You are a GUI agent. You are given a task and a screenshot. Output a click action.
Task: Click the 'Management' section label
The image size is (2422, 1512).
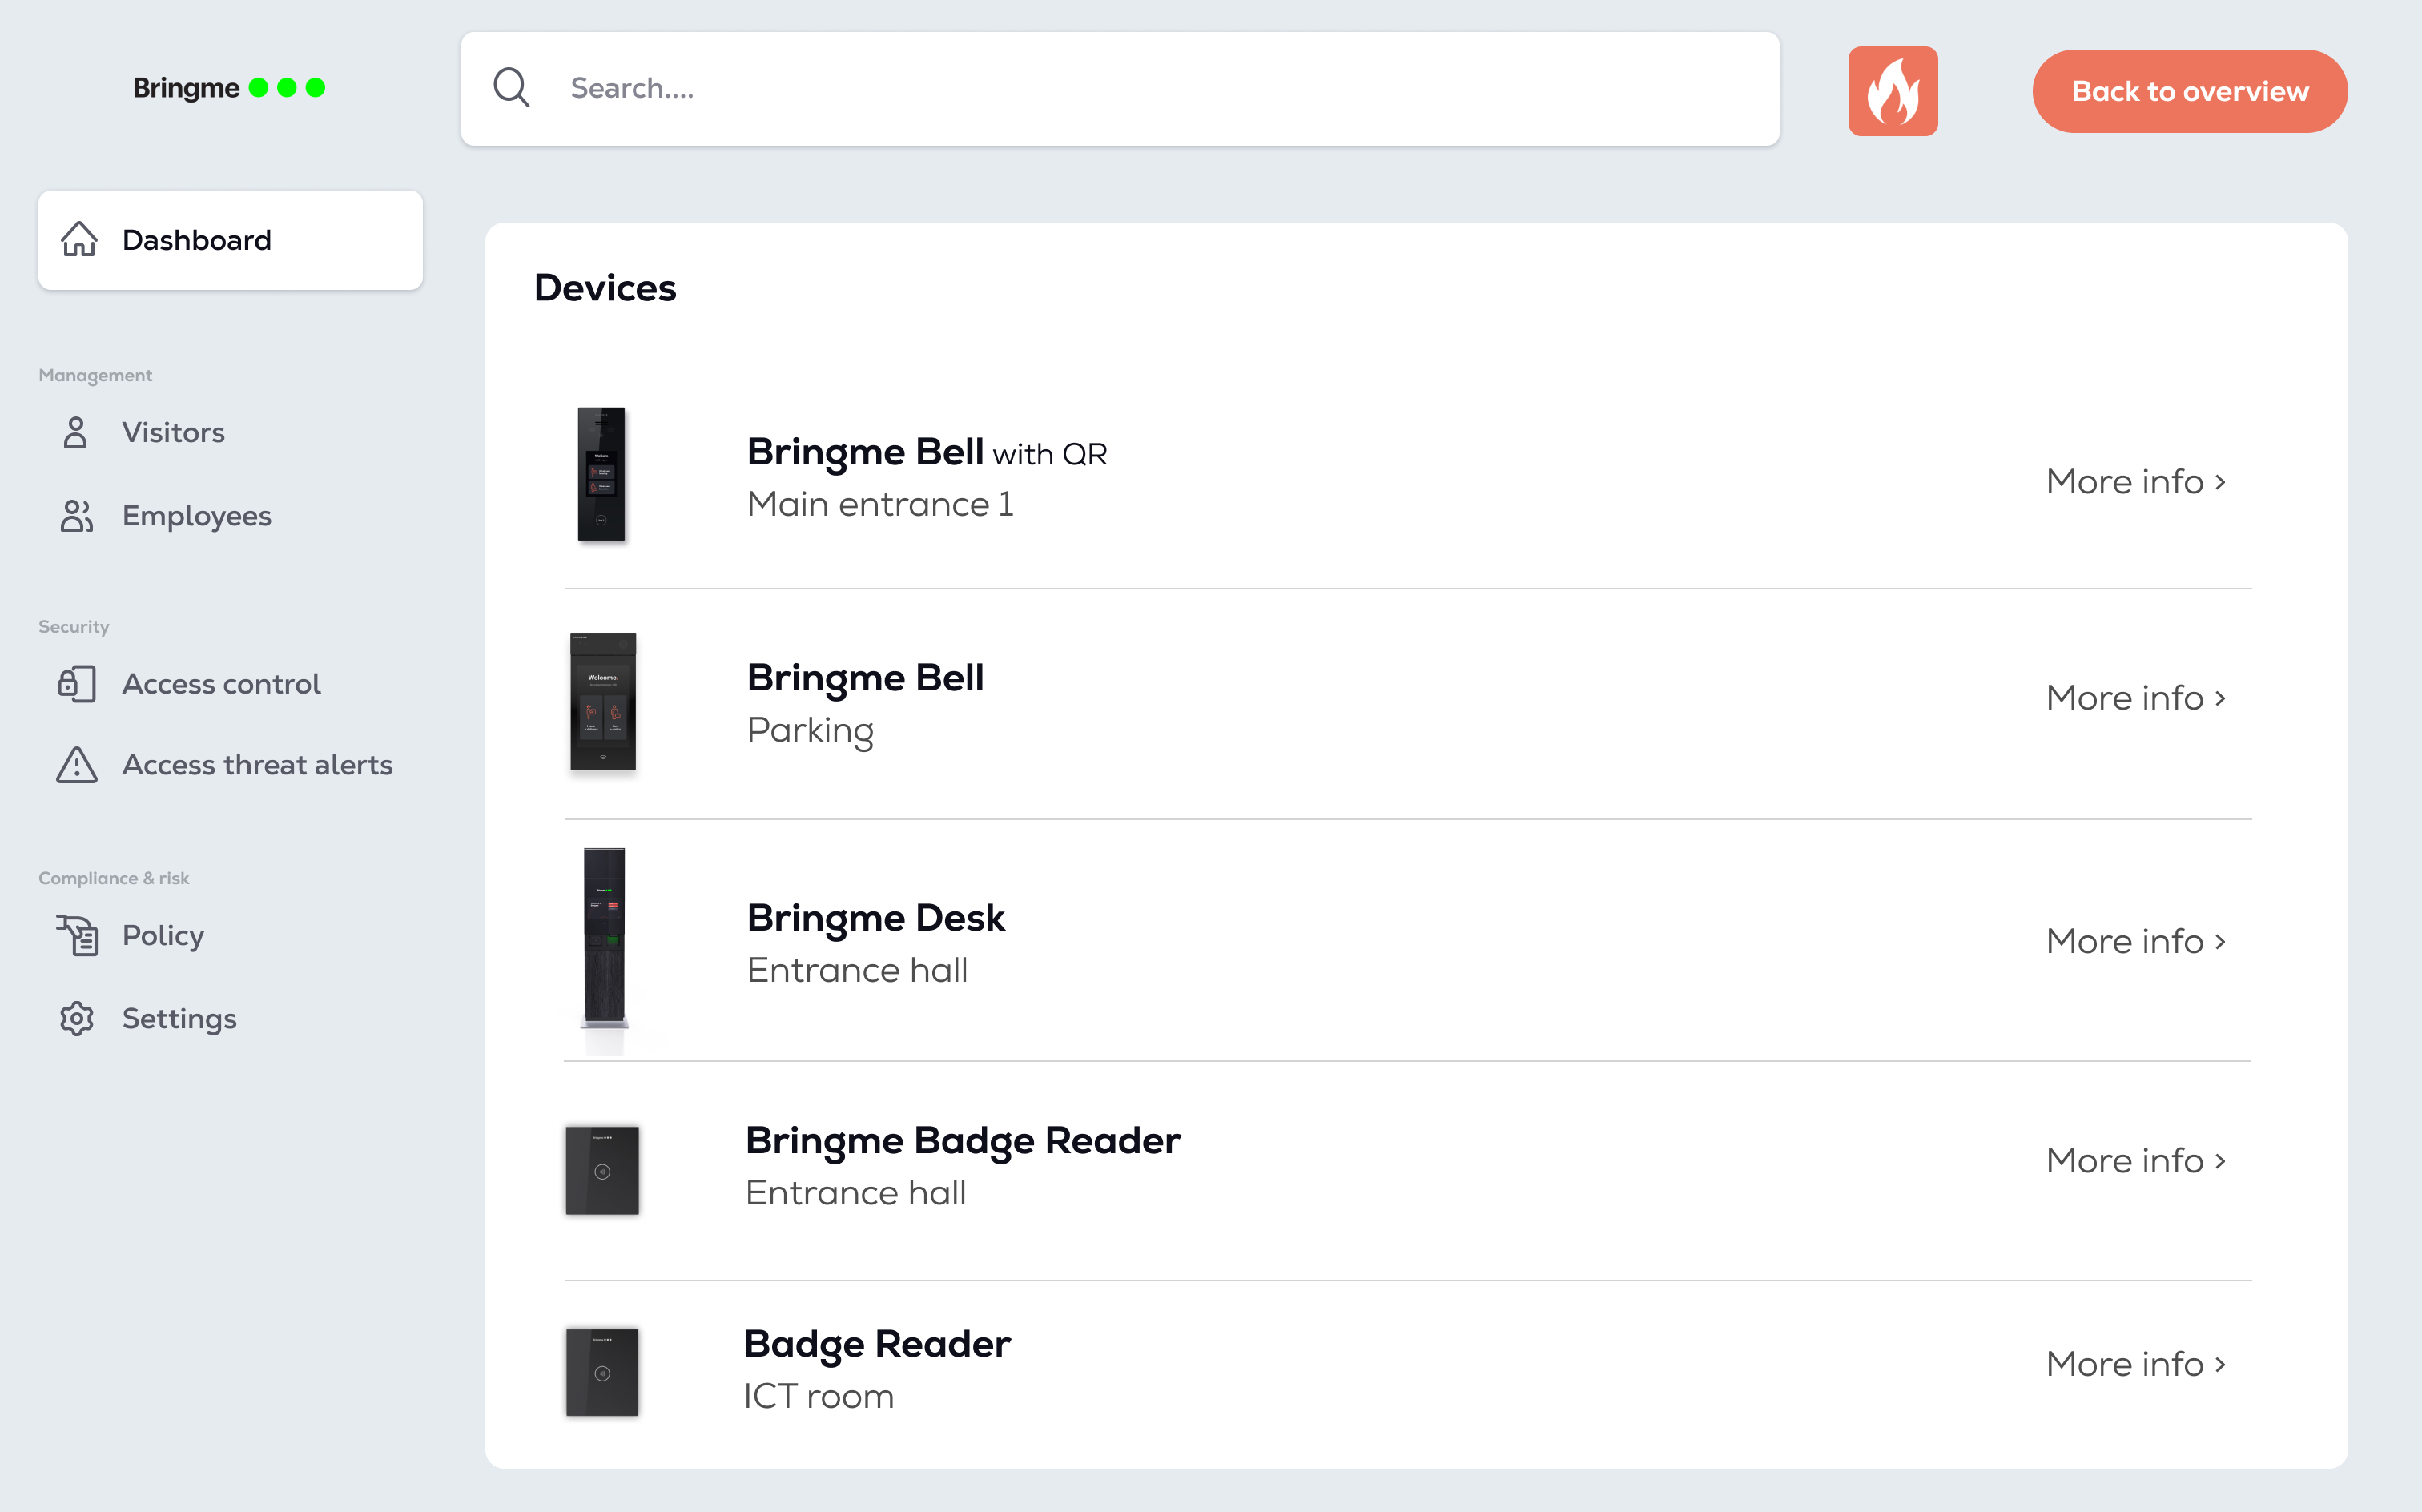[x=95, y=375]
